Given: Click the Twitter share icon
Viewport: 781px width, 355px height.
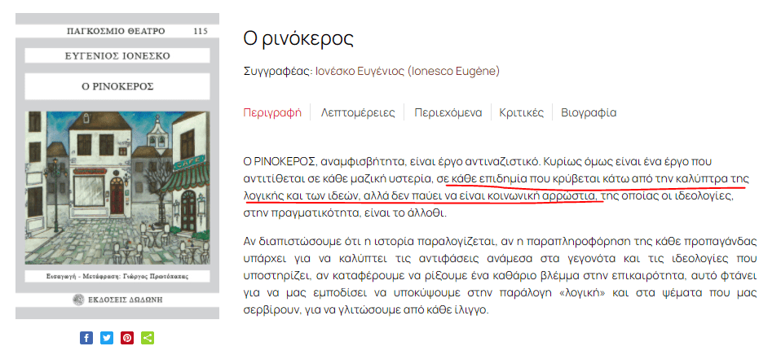Looking at the screenshot, I should point(107,338).
